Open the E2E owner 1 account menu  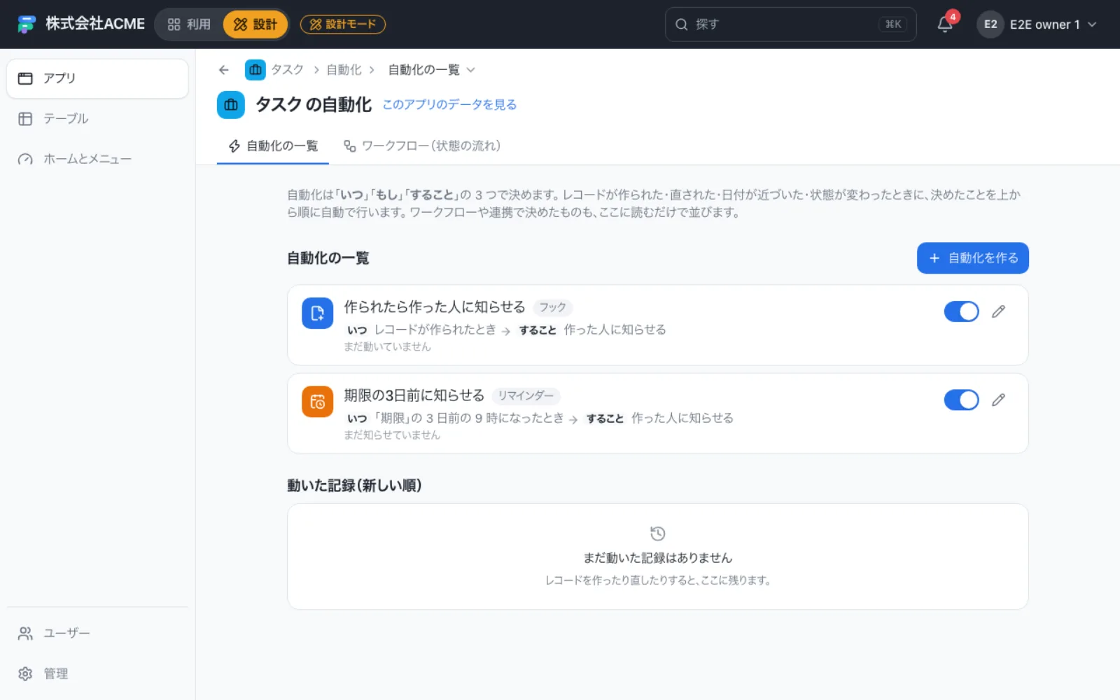click(x=1037, y=24)
